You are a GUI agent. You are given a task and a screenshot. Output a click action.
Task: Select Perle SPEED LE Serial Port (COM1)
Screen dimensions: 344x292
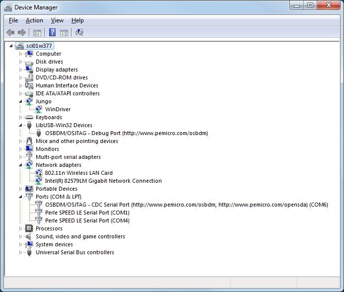87,213
